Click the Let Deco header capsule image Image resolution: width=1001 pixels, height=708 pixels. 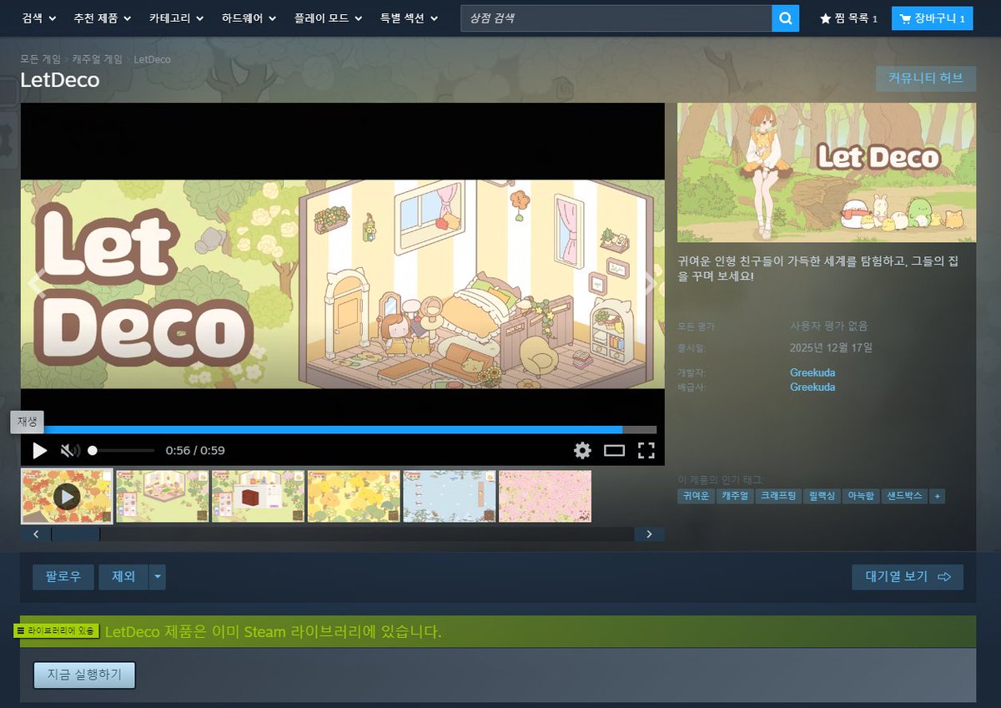pyautogui.click(x=827, y=173)
